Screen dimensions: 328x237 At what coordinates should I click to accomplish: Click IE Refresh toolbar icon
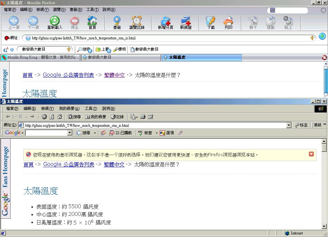tap(52, 117)
